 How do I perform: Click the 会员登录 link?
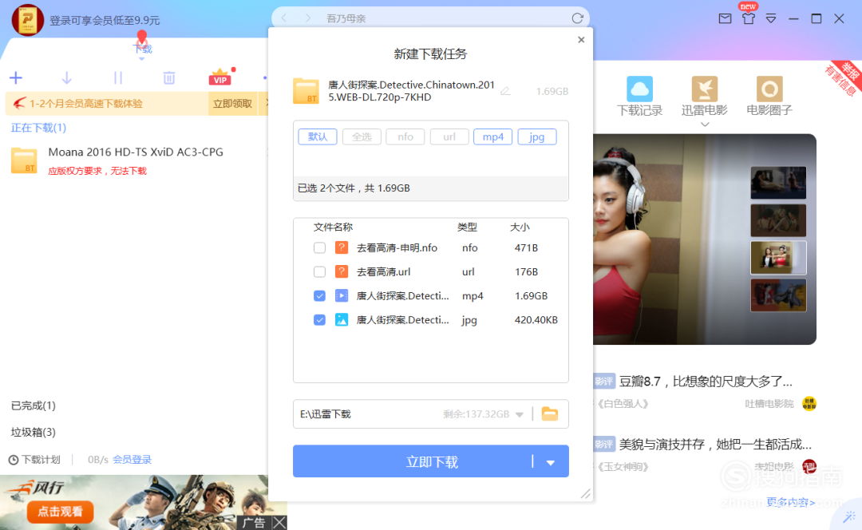pos(132,460)
